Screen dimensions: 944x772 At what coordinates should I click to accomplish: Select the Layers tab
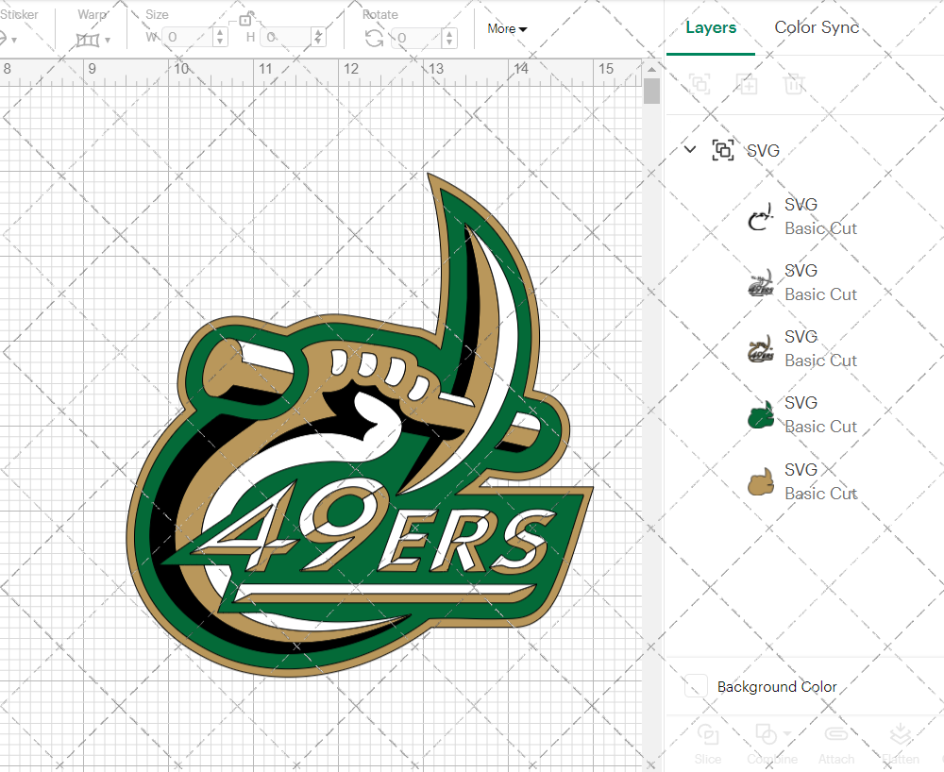[711, 27]
